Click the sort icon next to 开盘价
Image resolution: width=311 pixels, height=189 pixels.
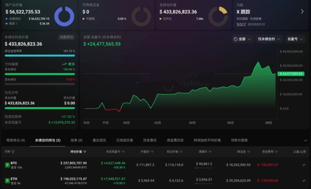(152, 152)
